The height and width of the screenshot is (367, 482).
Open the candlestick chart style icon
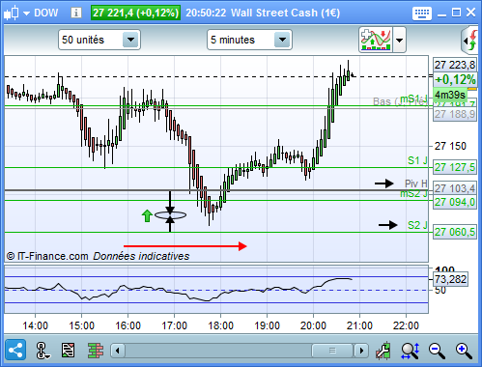[x=11, y=14]
